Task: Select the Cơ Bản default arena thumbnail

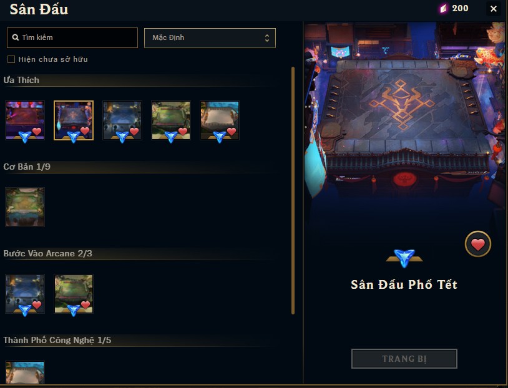Action: coord(25,207)
